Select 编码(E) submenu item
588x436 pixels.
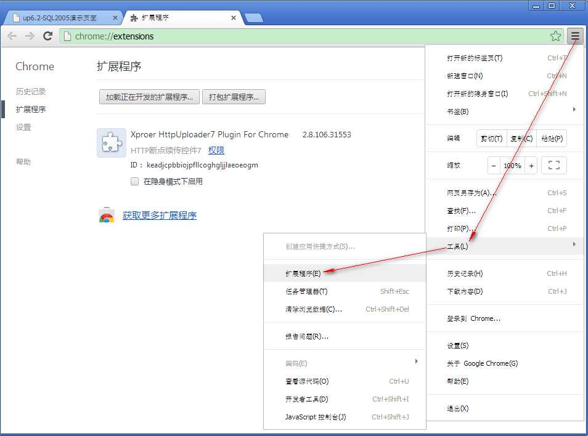[x=345, y=363]
